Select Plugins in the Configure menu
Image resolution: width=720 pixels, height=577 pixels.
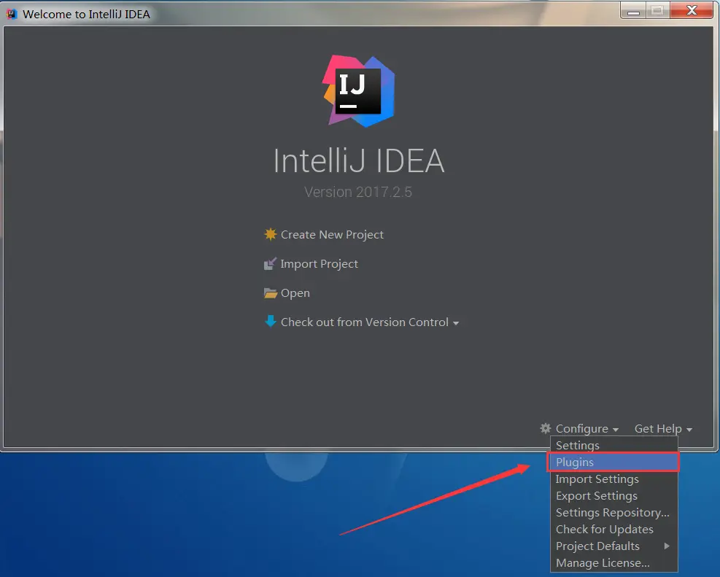pyautogui.click(x=613, y=462)
